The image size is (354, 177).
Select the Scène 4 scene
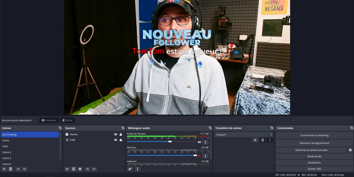(7, 152)
